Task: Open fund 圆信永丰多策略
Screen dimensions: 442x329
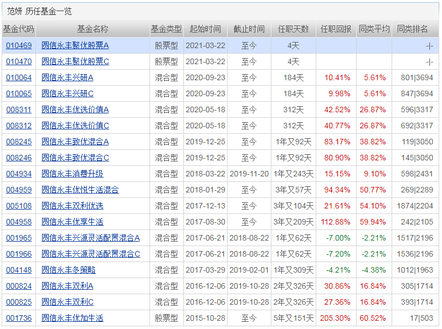Action: pyautogui.click(x=69, y=270)
